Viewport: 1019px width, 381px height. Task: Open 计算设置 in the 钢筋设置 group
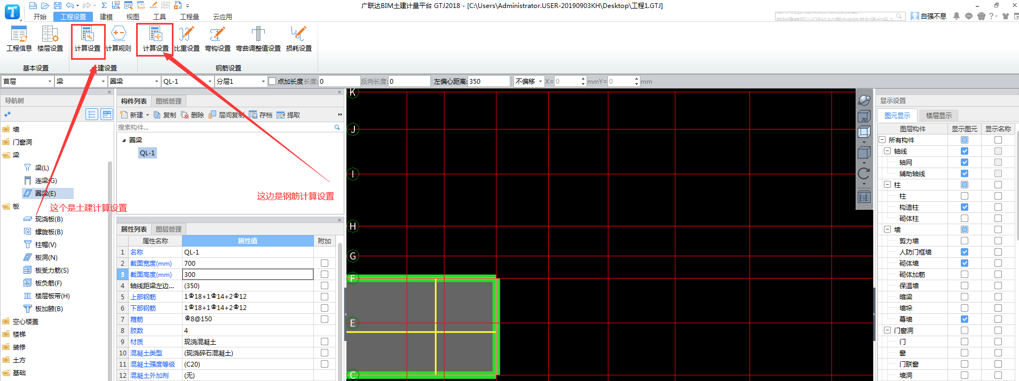tap(155, 39)
